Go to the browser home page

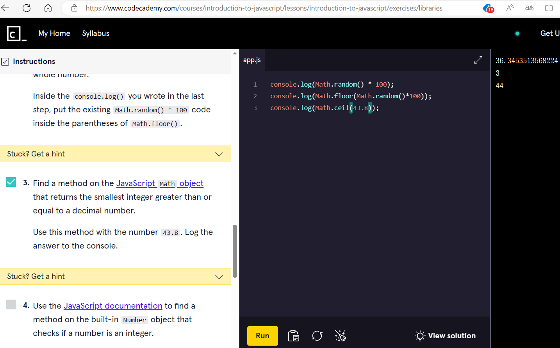pyautogui.click(x=48, y=8)
